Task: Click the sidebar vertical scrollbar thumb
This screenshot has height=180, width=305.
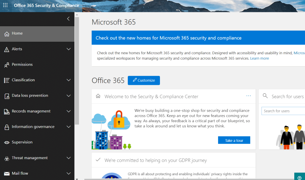Action: (77, 71)
